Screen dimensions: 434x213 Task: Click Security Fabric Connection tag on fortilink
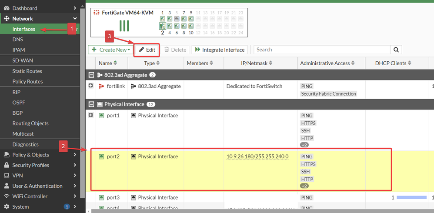(x=329, y=94)
